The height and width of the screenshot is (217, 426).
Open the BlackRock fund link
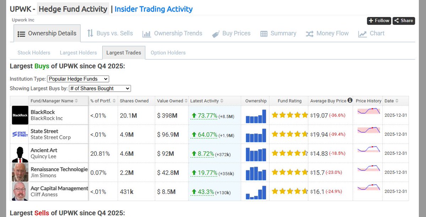(x=43, y=112)
